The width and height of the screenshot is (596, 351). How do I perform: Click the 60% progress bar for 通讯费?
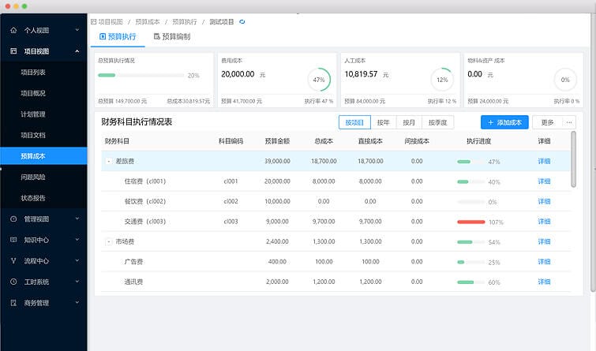[471, 282]
